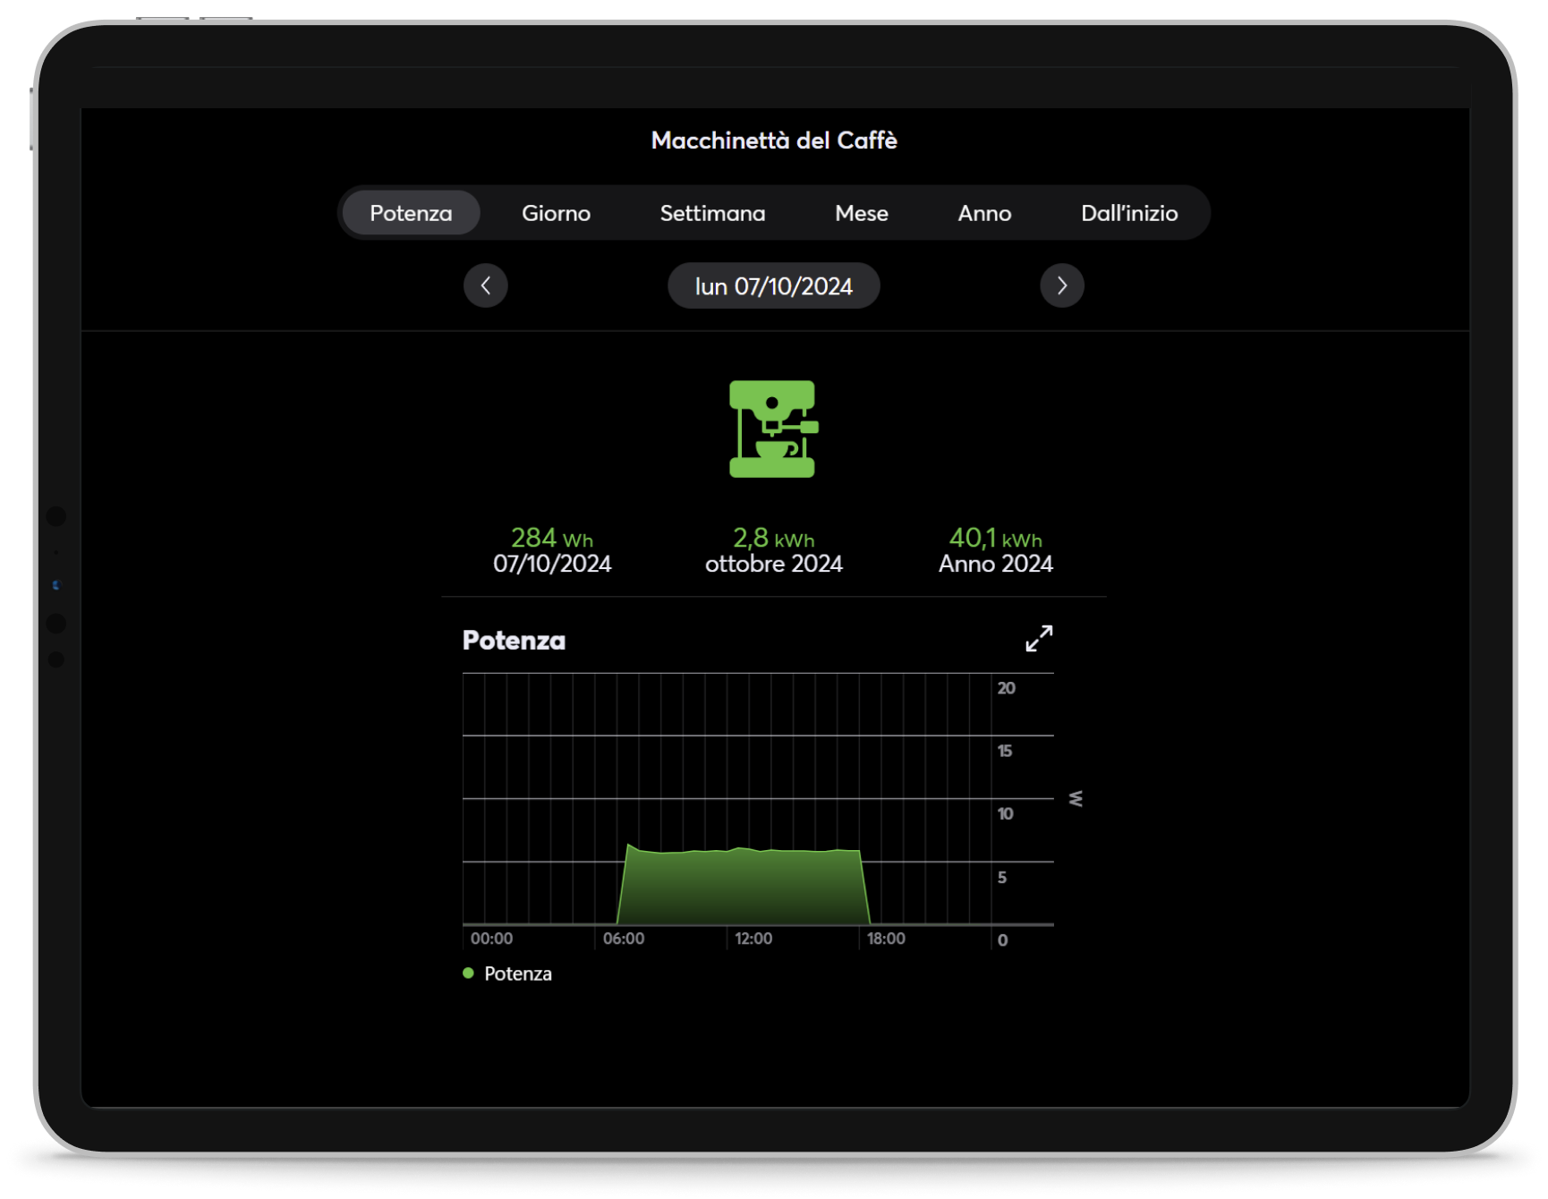
Task: Open the Dall'inizio tab
Action: point(1129,213)
